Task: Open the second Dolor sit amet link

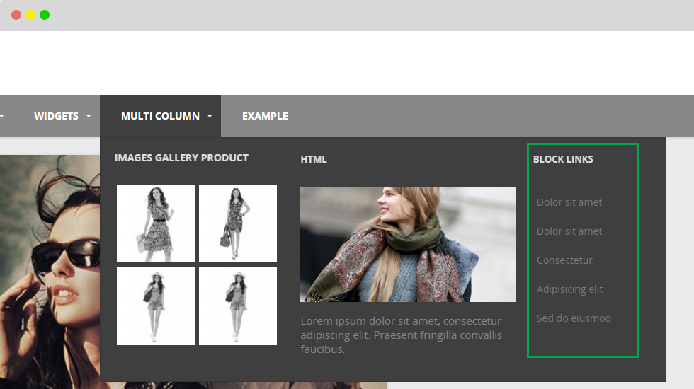Action: point(569,231)
